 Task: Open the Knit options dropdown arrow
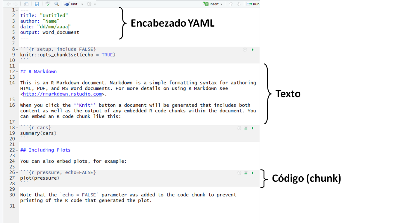82,4
